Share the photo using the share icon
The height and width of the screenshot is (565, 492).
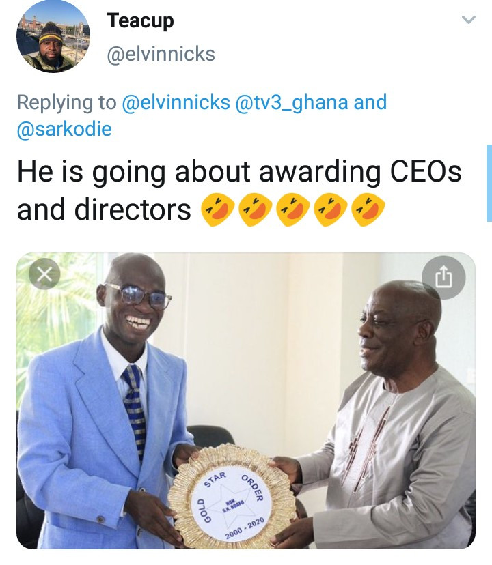pos(443,276)
